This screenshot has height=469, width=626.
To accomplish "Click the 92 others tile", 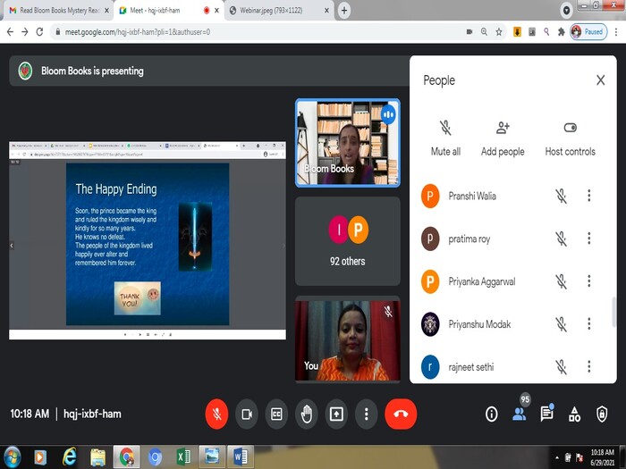I will coord(348,241).
